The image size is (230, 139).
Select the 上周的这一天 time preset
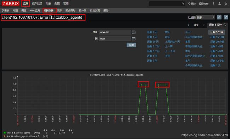173,42
